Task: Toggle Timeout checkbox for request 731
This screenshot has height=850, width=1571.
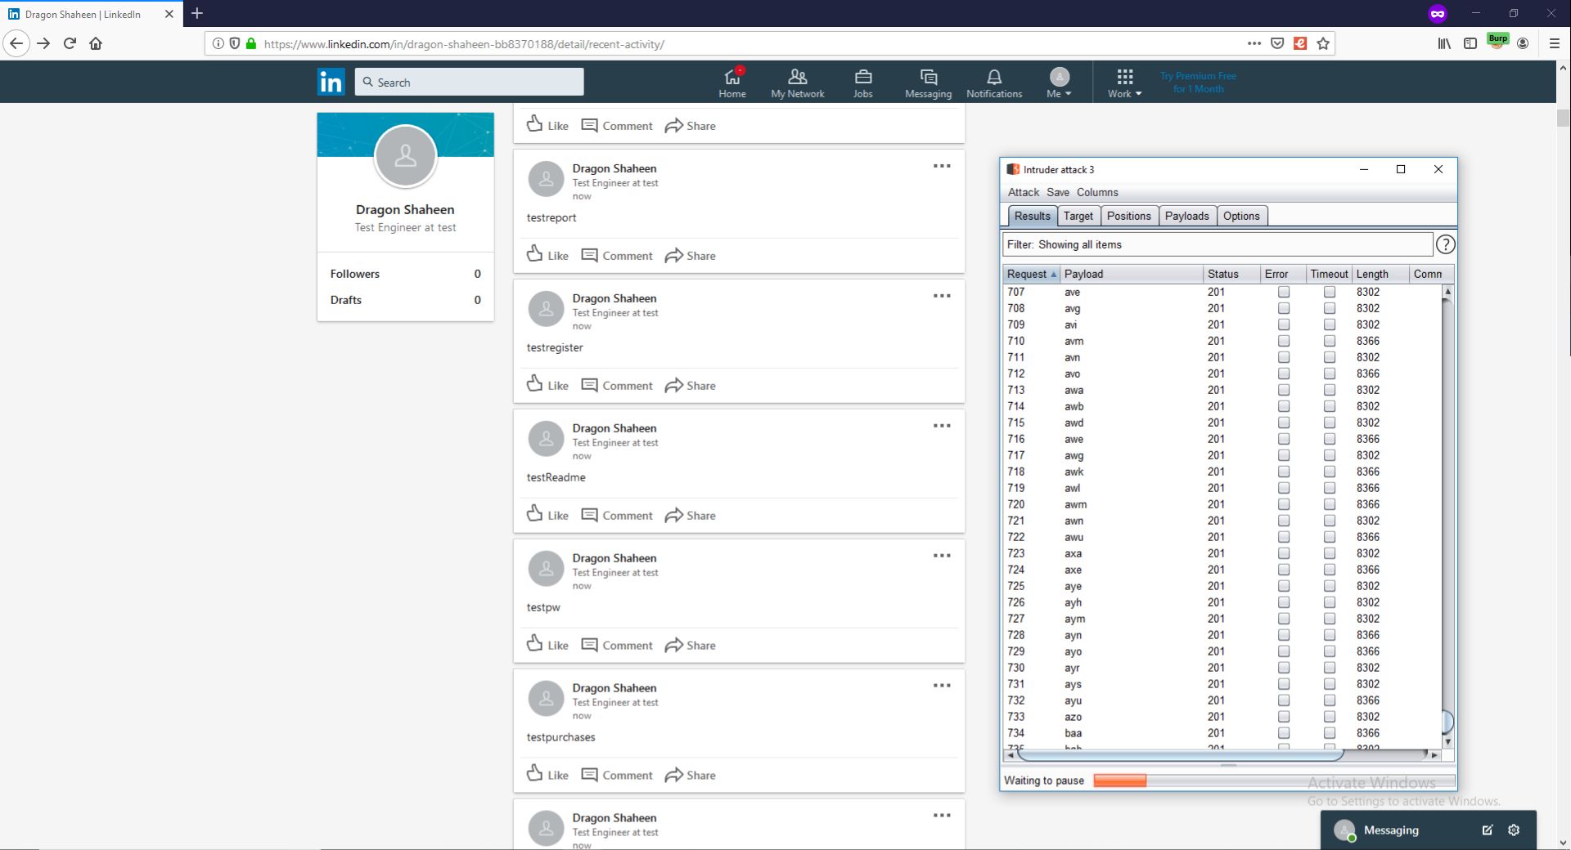Action: 1330,684
